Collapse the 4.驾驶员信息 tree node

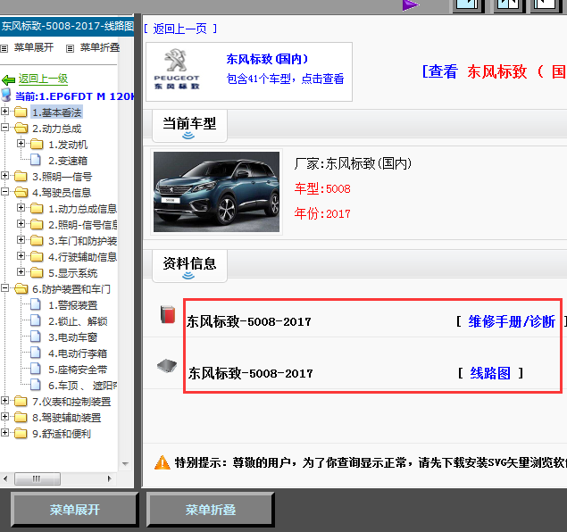[4, 192]
